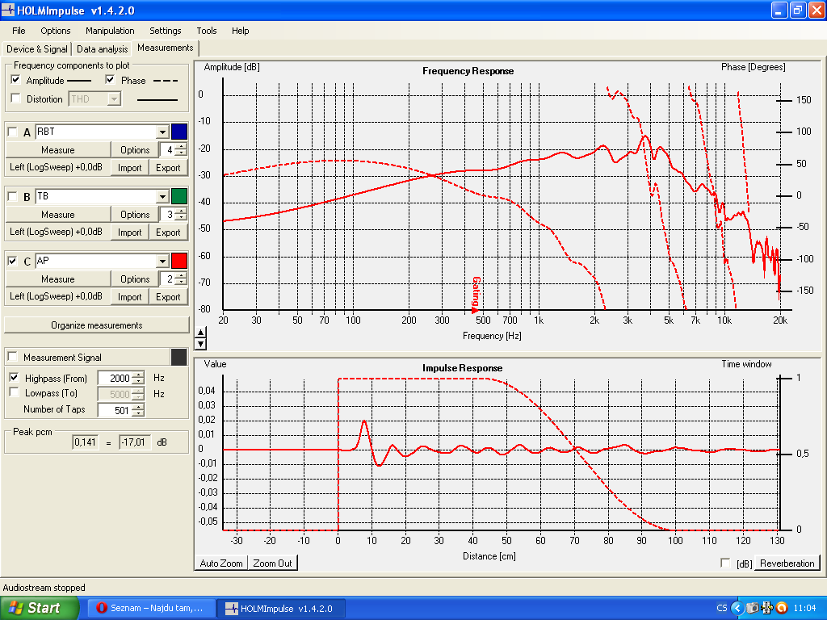This screenshot has width=827, height=620.
Task: Open the Tools menu
Action: tap(207, 31)
